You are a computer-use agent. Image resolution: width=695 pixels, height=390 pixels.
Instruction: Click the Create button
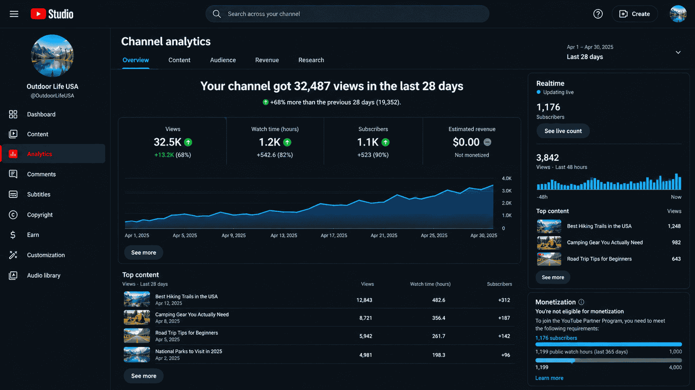click(635, 14)
